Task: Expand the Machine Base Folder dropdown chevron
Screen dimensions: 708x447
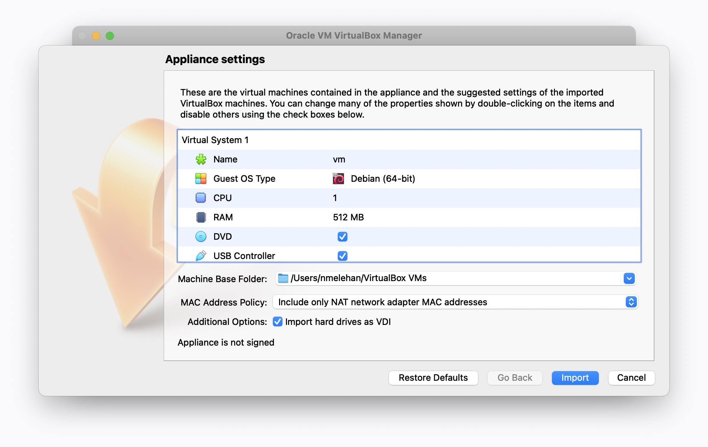Action: pos(629,278)
